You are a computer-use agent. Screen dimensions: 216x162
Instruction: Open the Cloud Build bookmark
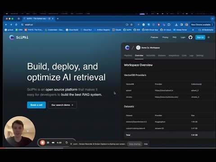point(72,30)
